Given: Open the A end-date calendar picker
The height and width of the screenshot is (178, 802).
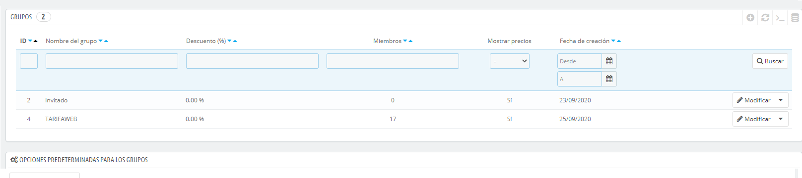Looking at the screenshot, I should pyautogui.click(x=609, y=79).
